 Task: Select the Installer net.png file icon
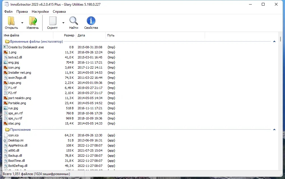(x=6, y=72)
